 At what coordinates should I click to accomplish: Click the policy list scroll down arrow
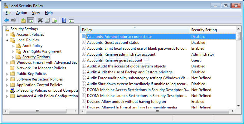tap(238, 106)
